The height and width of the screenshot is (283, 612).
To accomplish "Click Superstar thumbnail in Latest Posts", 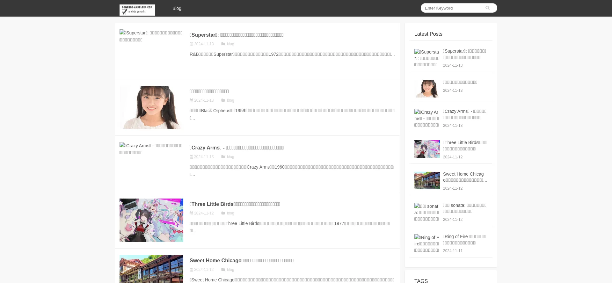I will [427, 58].
